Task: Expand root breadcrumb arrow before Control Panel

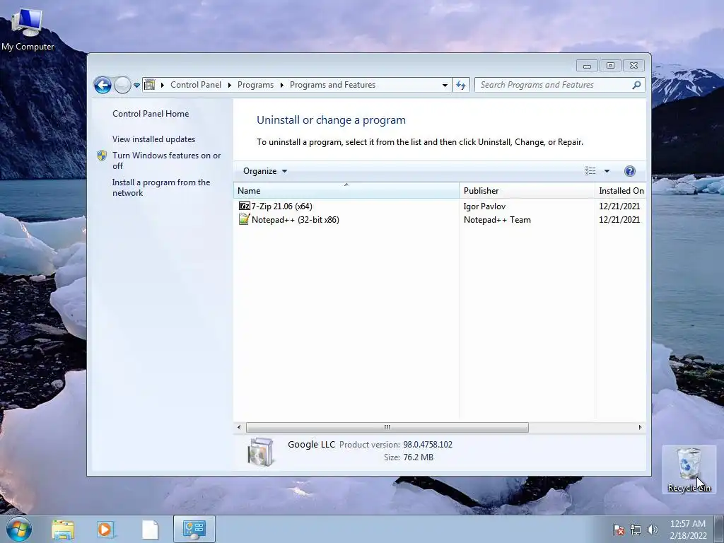Action: click(163, 85)
